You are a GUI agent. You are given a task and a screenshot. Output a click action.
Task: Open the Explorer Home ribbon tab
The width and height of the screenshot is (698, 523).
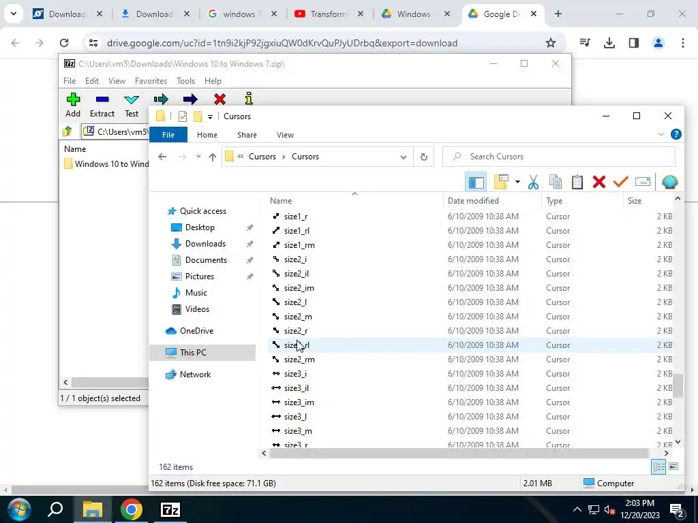tap(207, 135)
